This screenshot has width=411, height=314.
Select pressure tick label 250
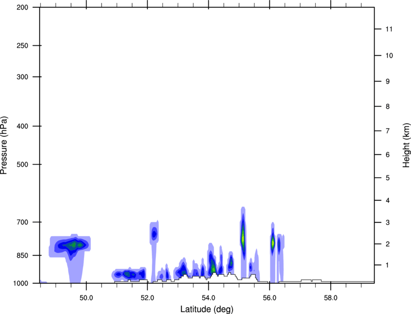click(22, 45)
